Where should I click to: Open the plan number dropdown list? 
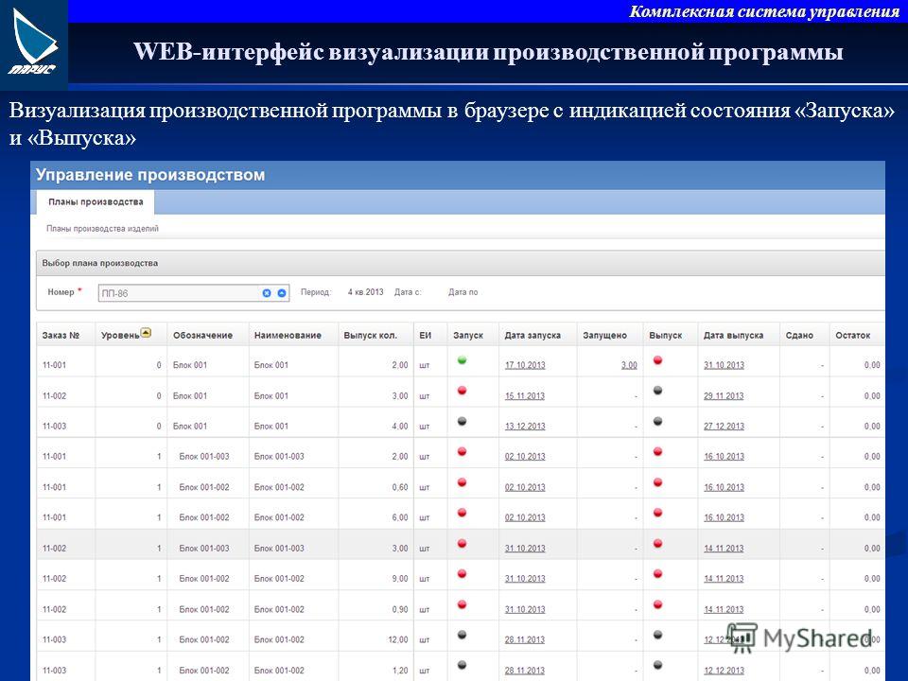click(282, 293)
